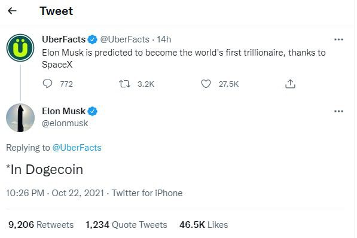This screenshot has width=357, height=238.
Task: Click the @UberFacts link in Replying to
Action: [77, 148]
